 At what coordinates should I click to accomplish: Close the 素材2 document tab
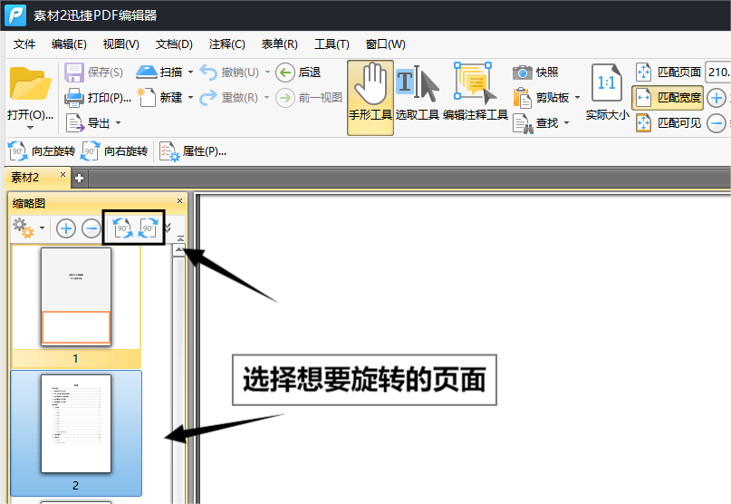pyautogui.click(x=63, y=175)
